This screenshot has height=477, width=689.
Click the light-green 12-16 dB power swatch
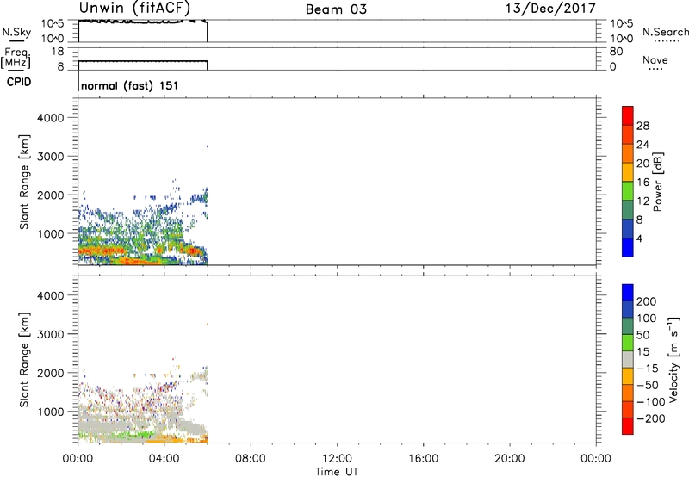tap(628, 190)
